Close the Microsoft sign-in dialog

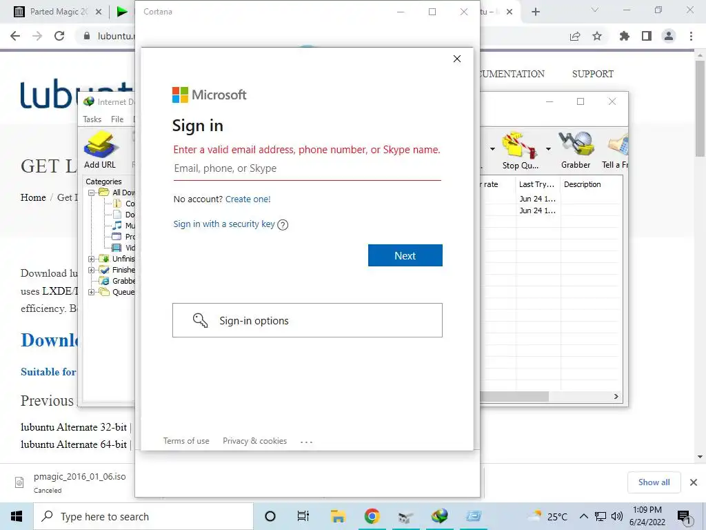point(457,59)
